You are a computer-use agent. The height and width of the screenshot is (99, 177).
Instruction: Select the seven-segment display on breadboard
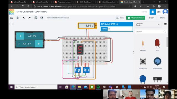[80, 50]
